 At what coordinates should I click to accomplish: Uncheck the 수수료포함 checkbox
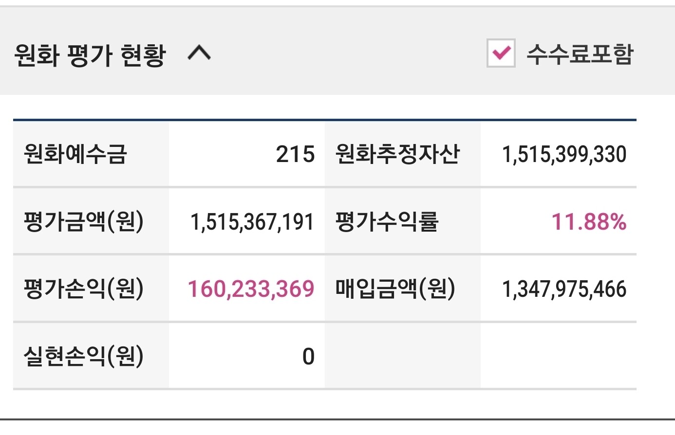coord(501,53)
